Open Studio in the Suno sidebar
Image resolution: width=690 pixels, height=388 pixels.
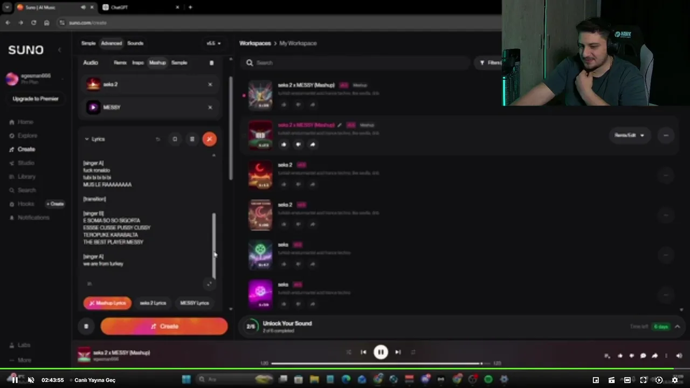(x=26, y=163)
